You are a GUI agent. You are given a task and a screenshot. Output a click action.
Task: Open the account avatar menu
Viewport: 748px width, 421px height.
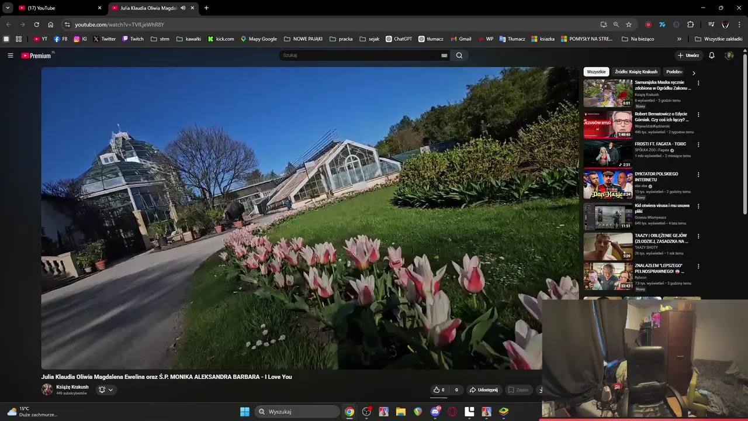click(x=729, y=56)
